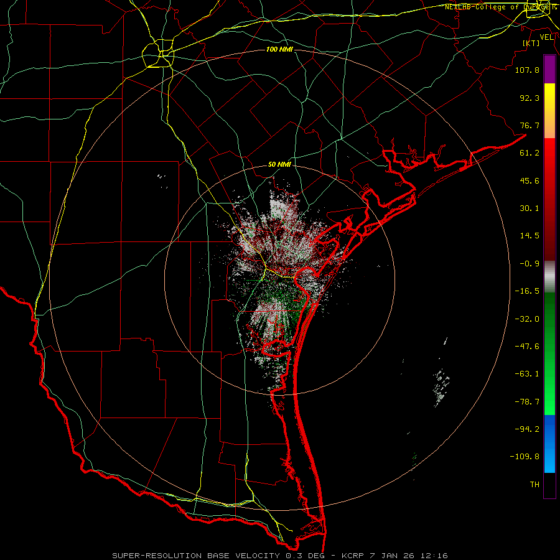Click the -63.1 value on velocity scale

(x=527, y=374)
